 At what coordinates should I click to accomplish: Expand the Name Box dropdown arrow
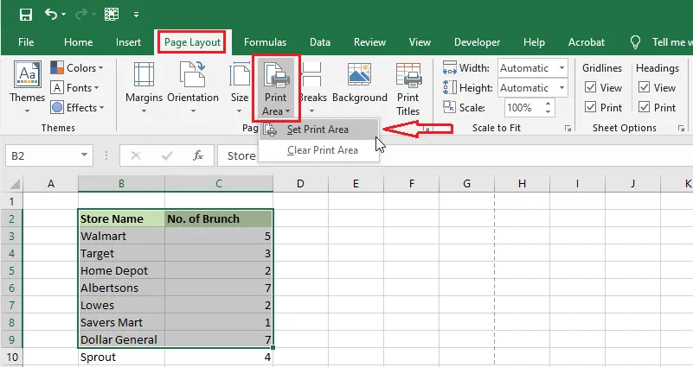point(84,155)
